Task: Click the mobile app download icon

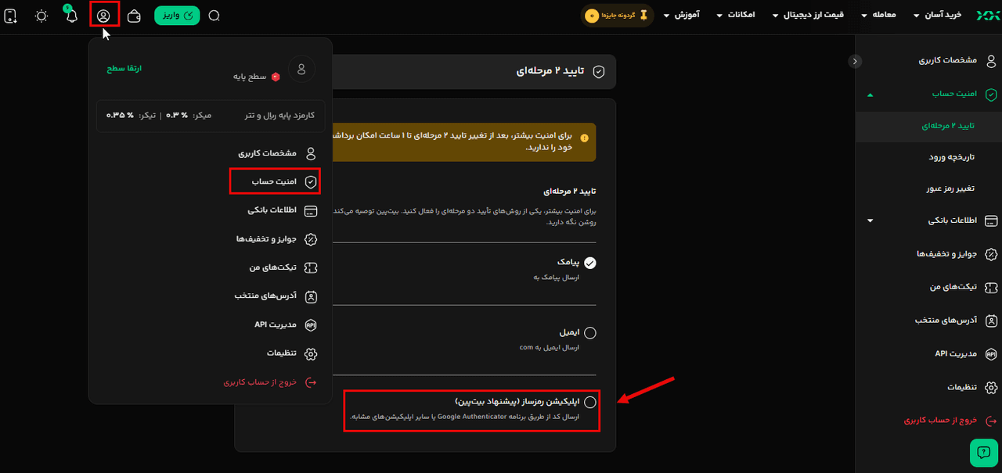Action: tap(11, 16)
